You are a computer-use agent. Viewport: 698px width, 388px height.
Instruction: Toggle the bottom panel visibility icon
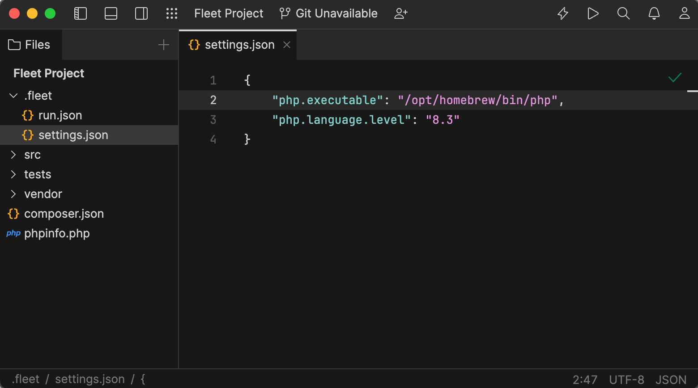[111, 13]
